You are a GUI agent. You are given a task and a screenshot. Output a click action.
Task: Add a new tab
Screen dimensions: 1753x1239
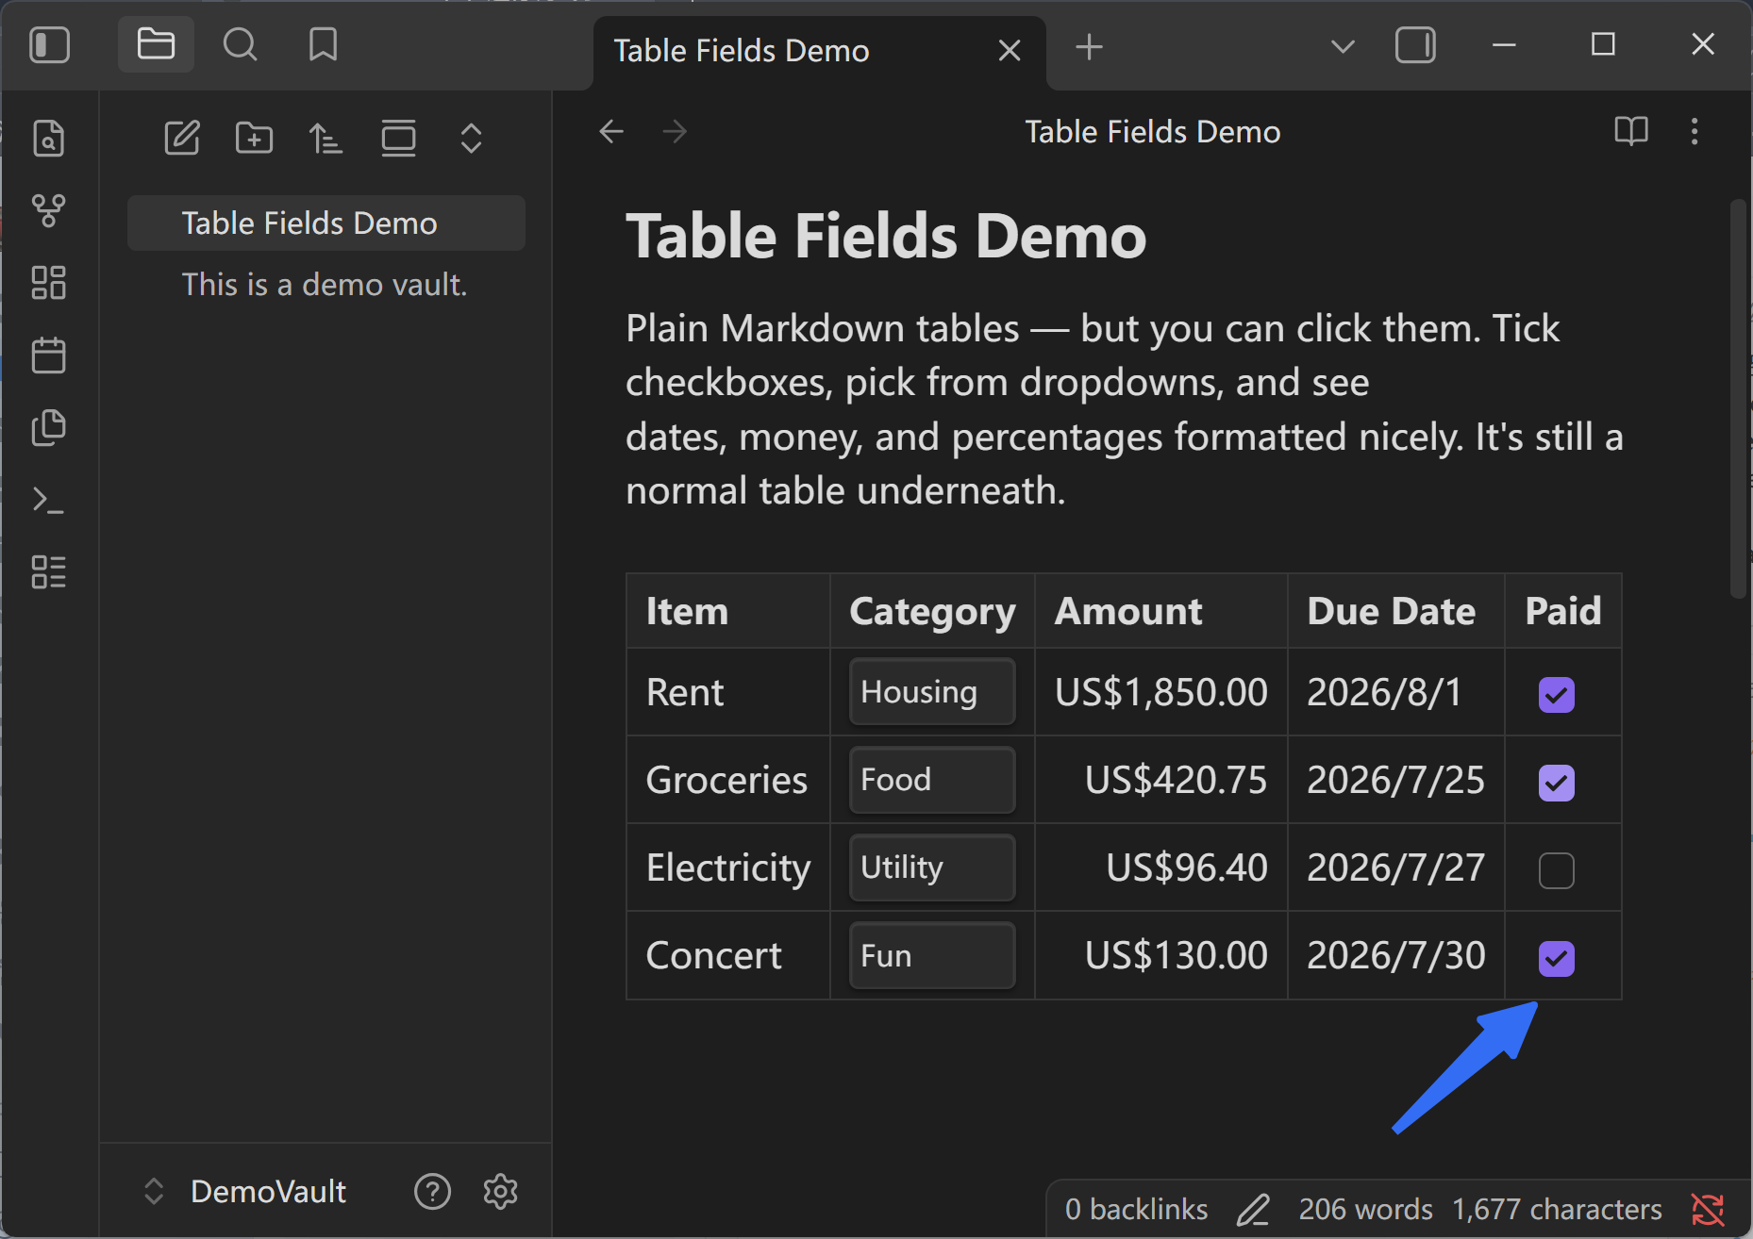tap(1089, 46)
